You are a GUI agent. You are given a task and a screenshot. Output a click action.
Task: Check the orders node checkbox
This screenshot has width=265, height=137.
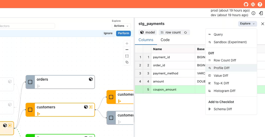tap(30, 82)
